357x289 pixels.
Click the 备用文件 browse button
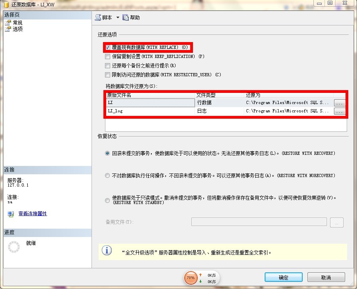coord(336,222)
